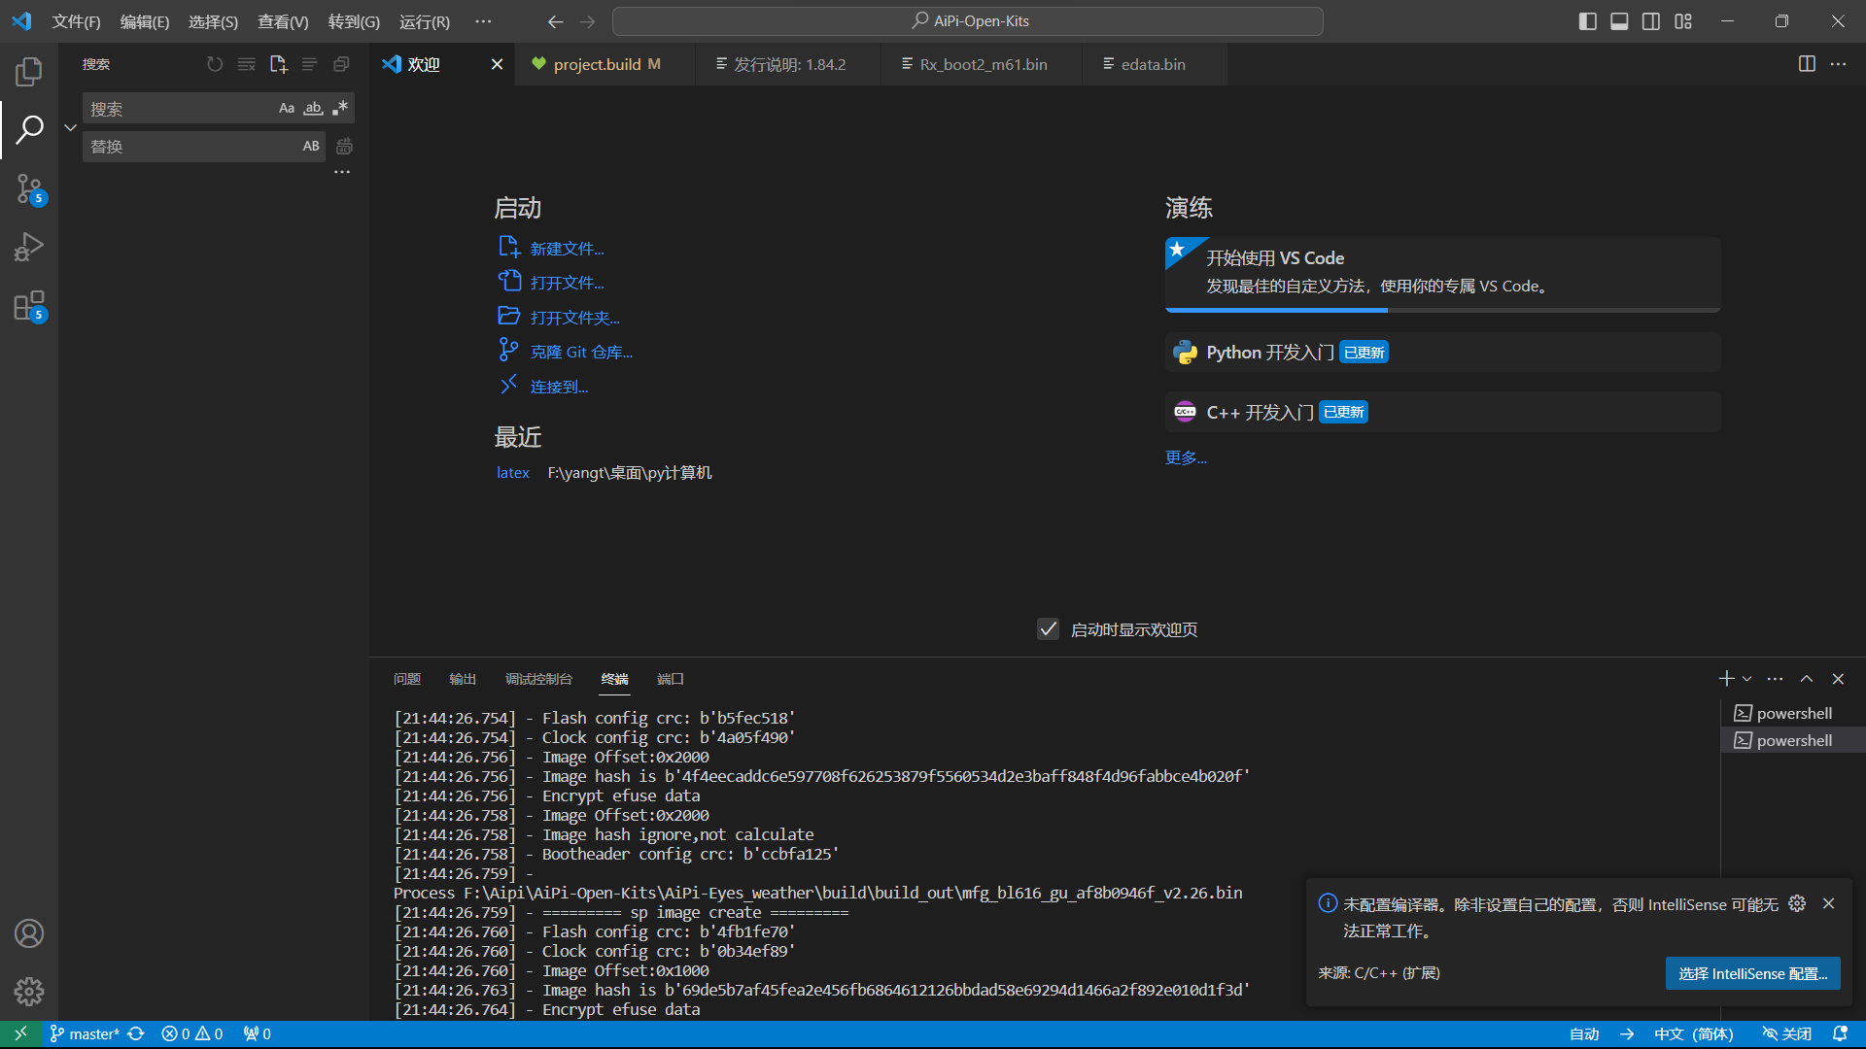
Task: Click 更多 link under walkthroughs
Action: (1186, 457)
